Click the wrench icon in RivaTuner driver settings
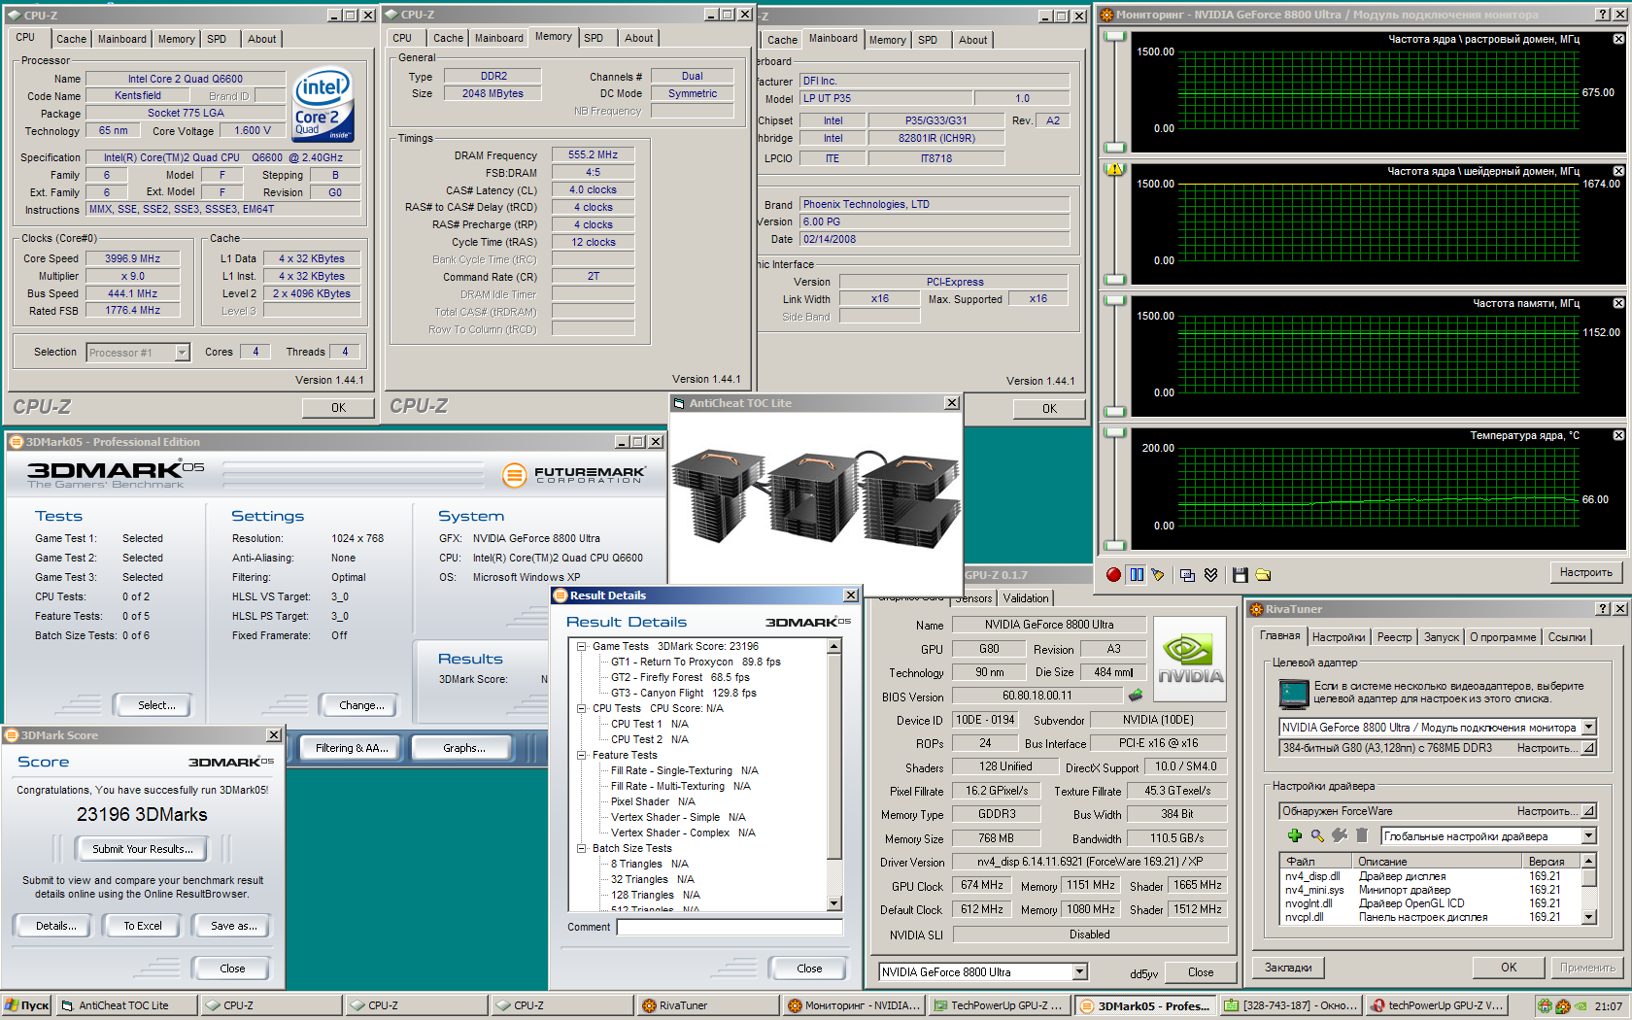Screen dimensions: 1632x1020 [1340, 835]
